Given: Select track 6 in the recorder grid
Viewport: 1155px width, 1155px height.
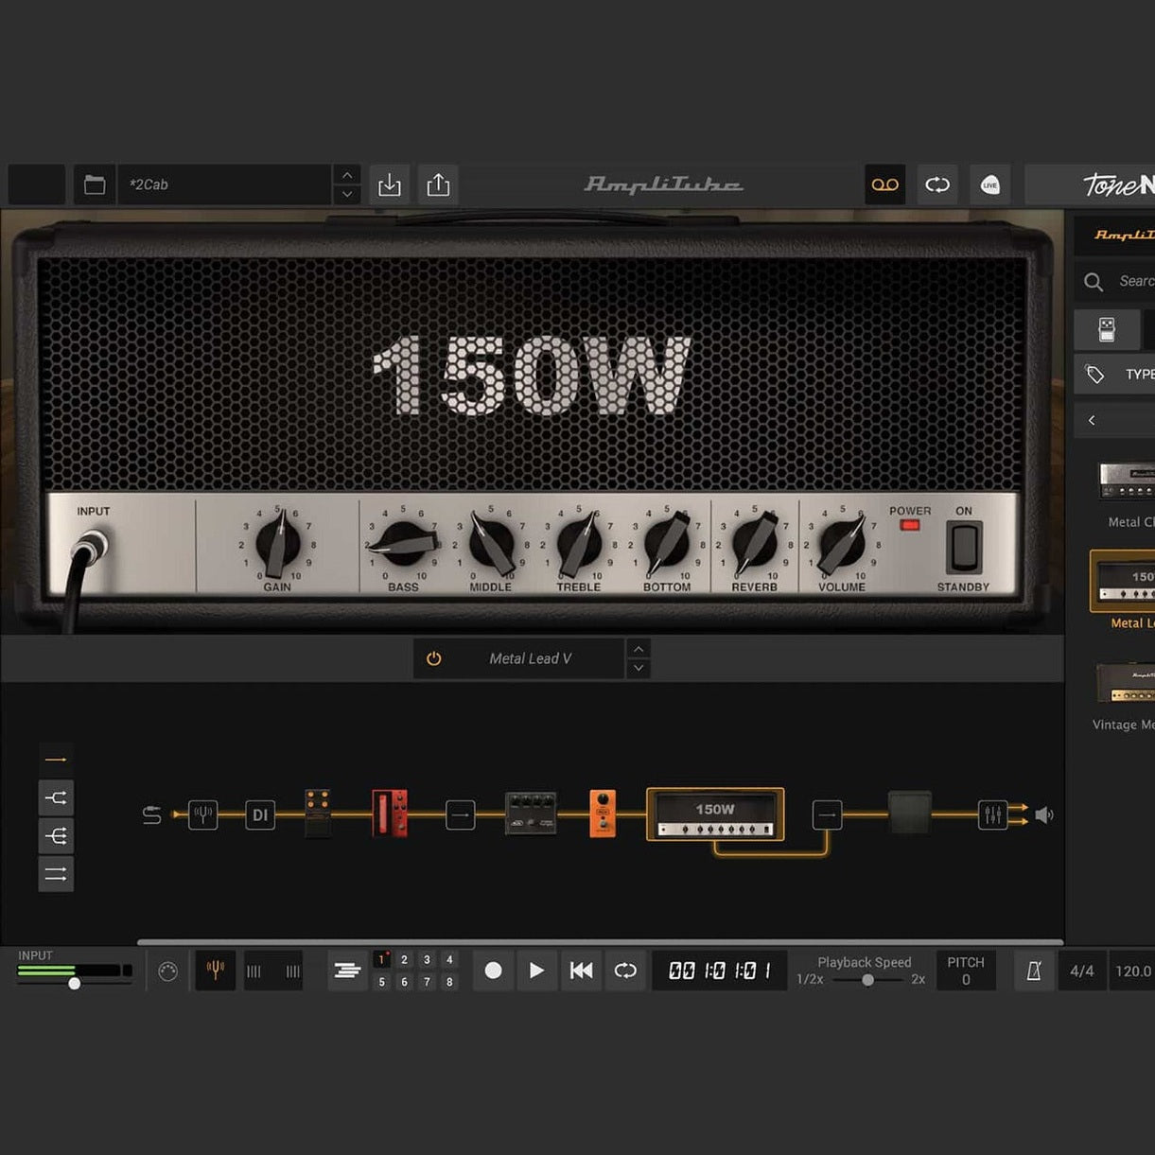Looking at the screenshot, I should click(405, 982).
